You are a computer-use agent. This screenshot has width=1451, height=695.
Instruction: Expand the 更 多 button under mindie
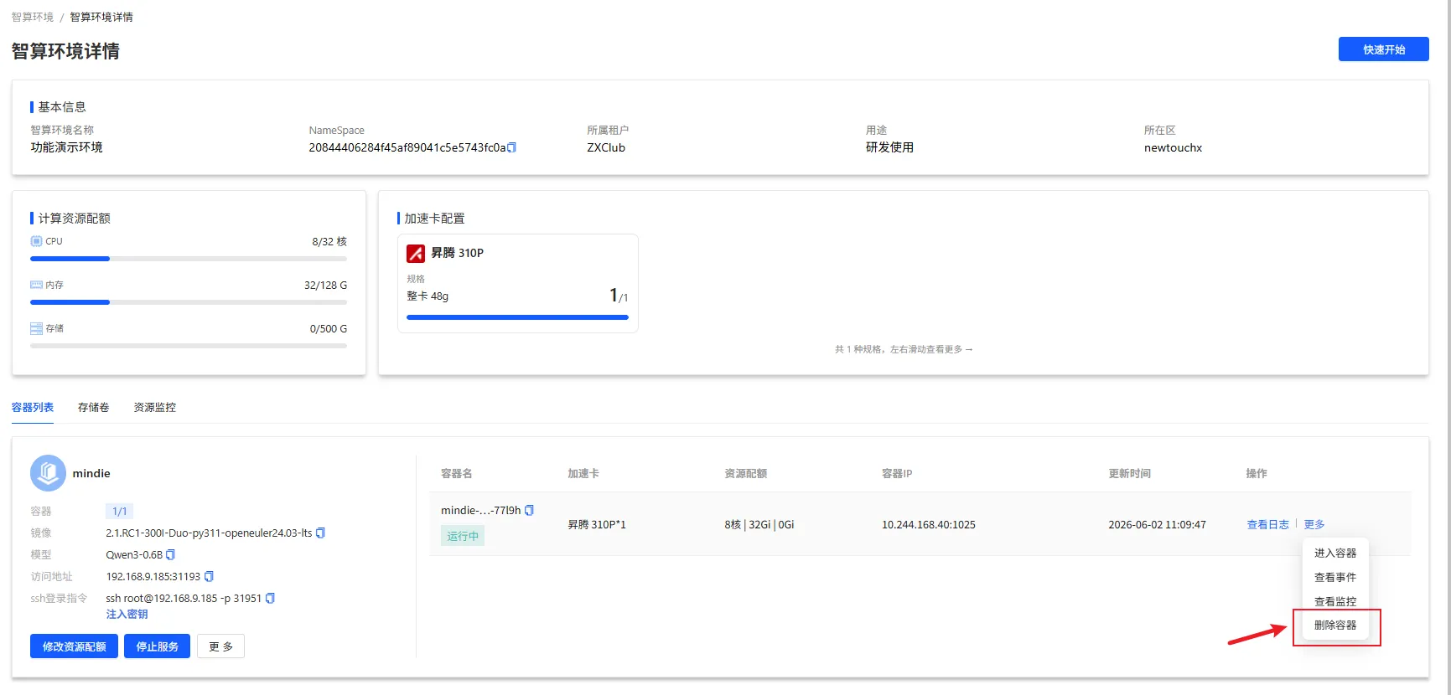[x=221, y=646]
